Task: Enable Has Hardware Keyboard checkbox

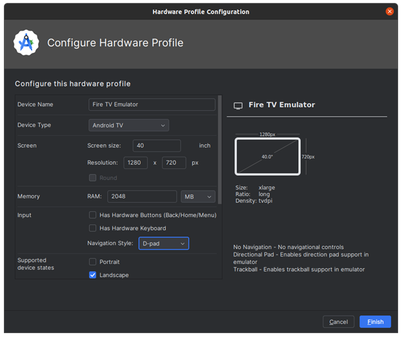Action: pos(93,228)
